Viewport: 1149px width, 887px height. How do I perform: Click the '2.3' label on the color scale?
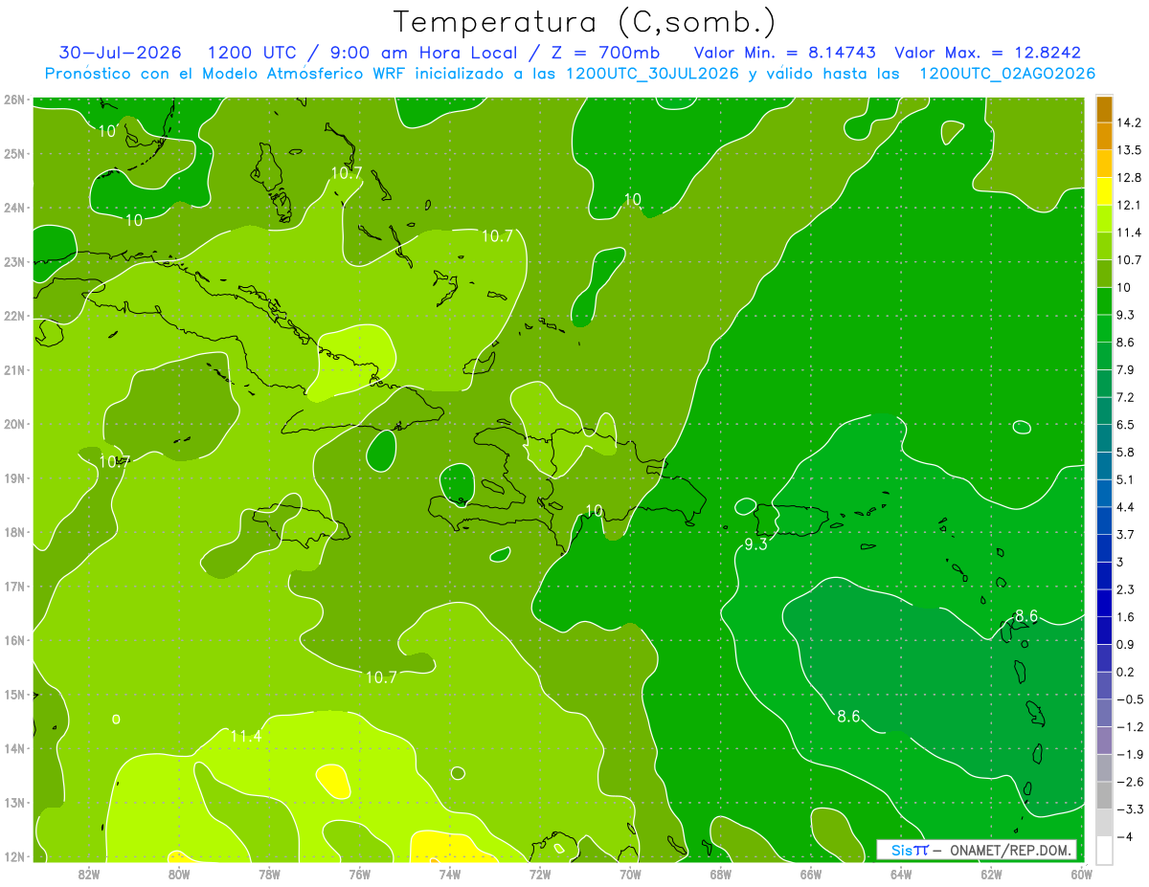point(1126,589)
